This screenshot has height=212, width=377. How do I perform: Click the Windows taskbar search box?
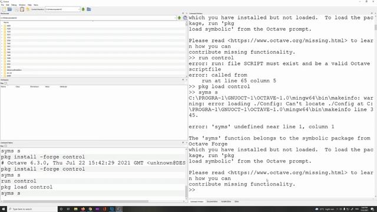click(32, 209)
